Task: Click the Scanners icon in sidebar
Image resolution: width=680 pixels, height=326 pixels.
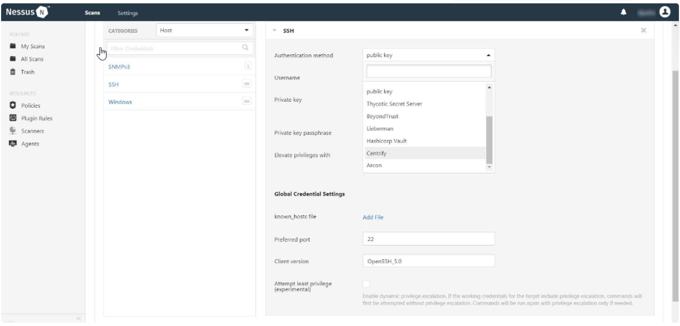Action: (12, 131)
